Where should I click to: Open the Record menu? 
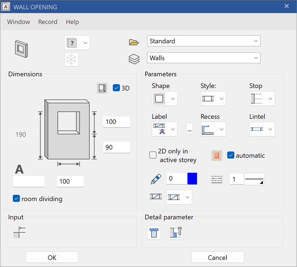48,22
